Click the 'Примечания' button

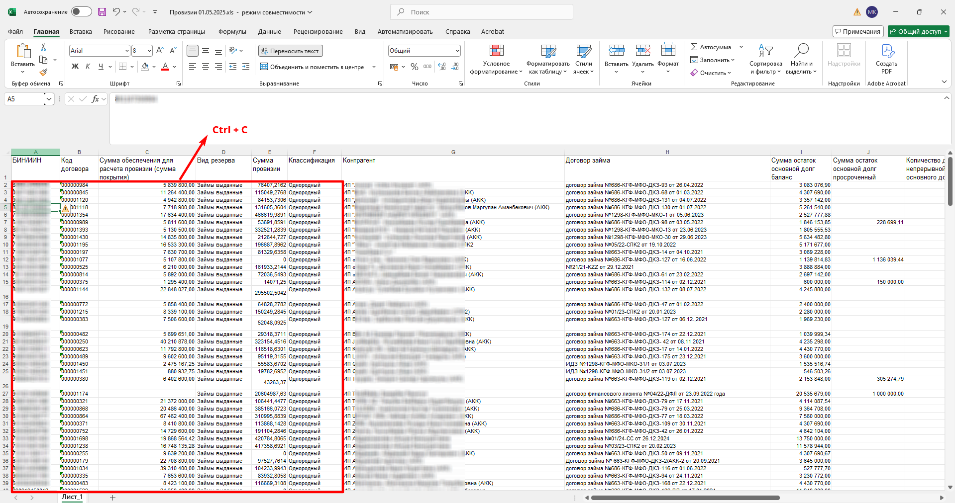tap(858, 31)
